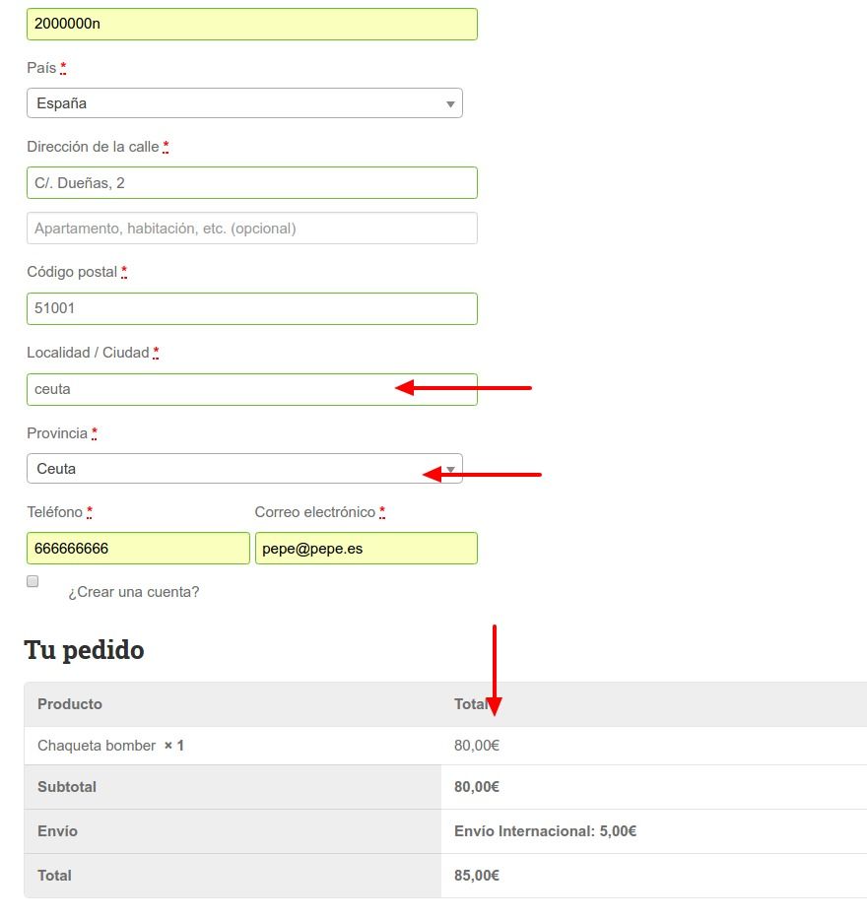Viewport: 867px width, 919px height.
Task: Click the required asterisk next to Provincia
Action: [x=95, y=433]
